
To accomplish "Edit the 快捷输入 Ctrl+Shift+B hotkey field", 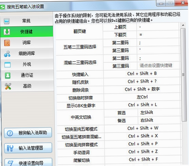I will coord(142,74).
